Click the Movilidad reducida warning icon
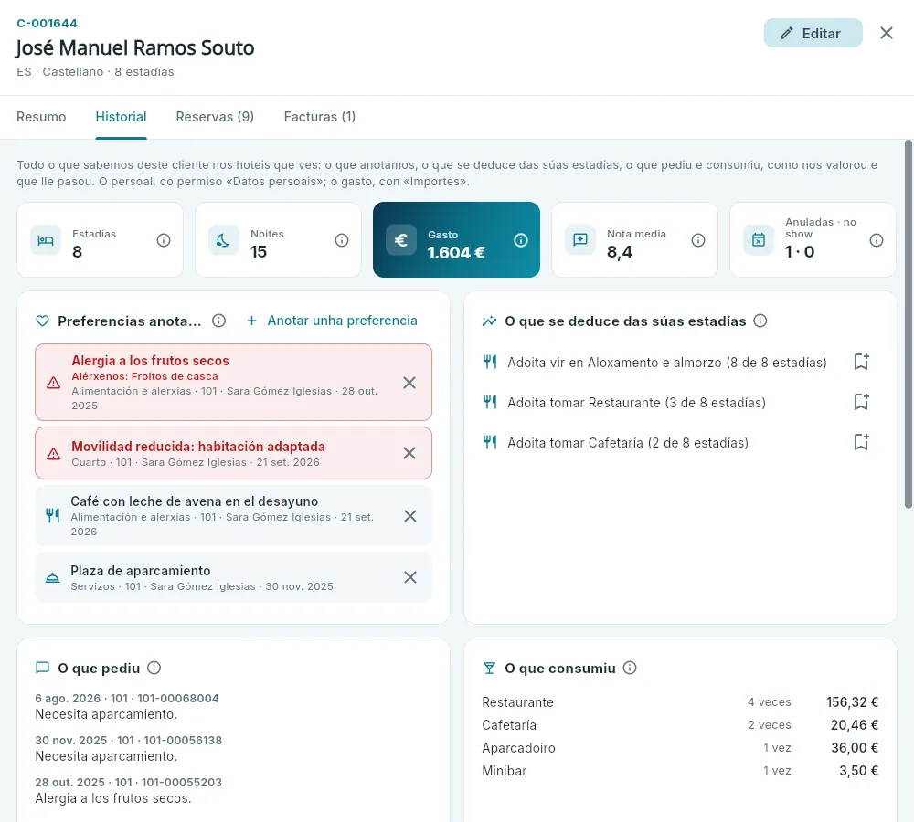 [54, 454]
